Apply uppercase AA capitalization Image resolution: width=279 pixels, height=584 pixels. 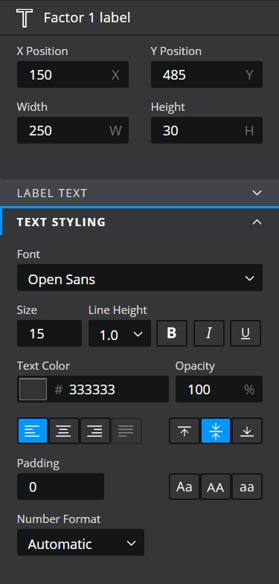[x=216, y=487]
